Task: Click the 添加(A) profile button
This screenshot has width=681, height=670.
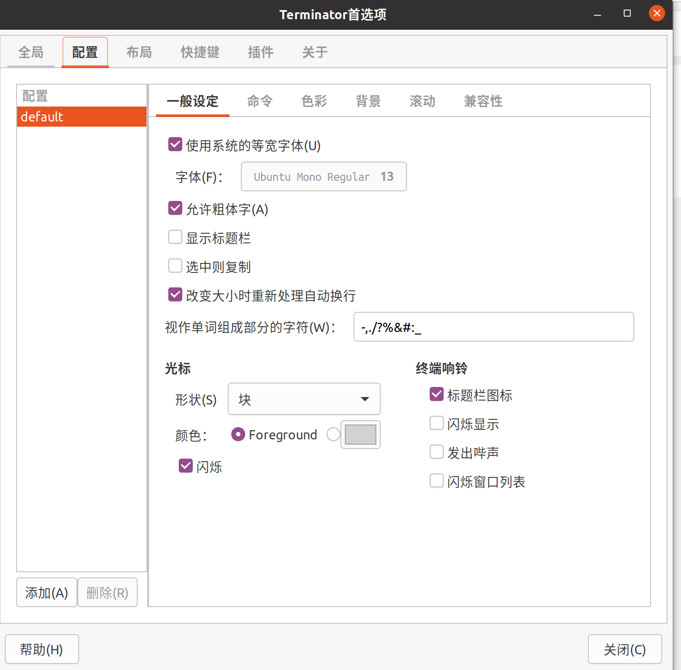Action: (x=47, y=593)
